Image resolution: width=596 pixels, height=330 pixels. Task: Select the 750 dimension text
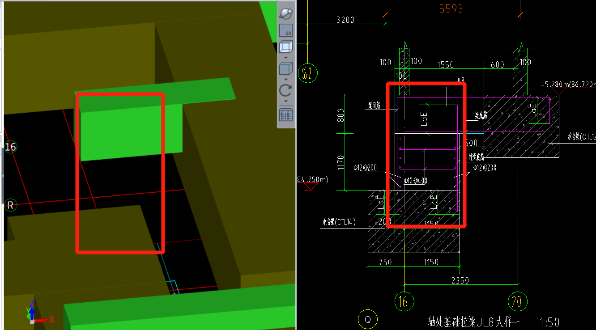point(385,262)
